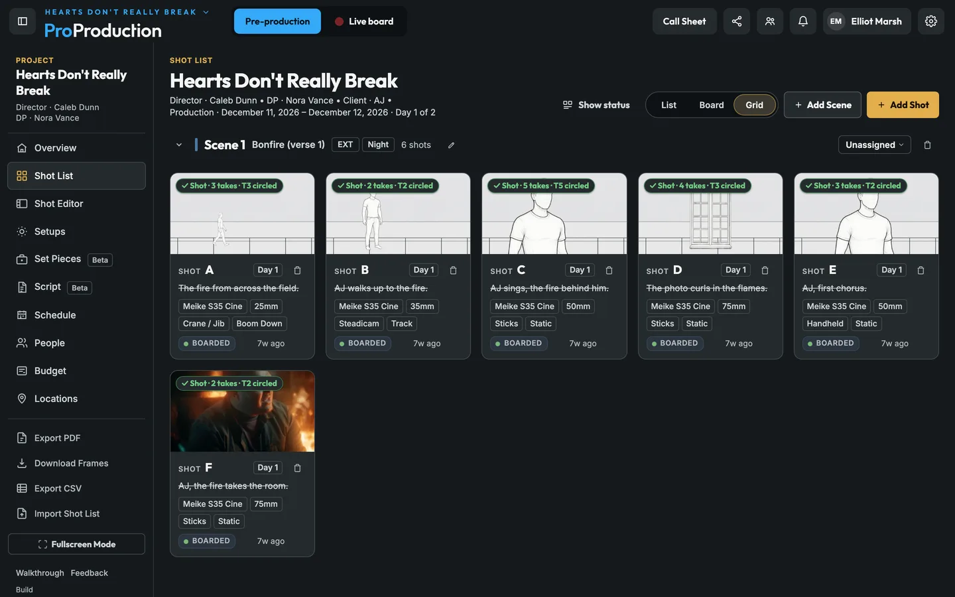Go to Overview in sidebar
955x597 pixels.
(76, 148)
